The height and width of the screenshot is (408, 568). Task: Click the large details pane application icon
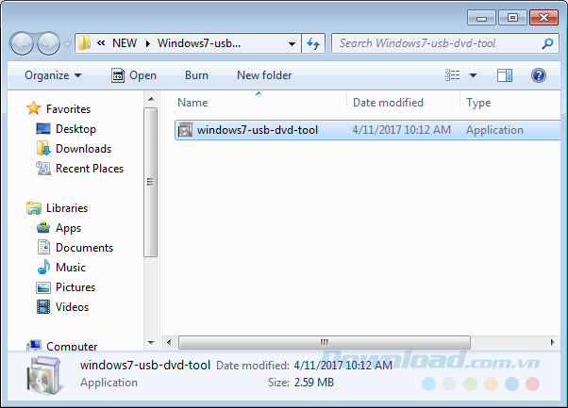[43, 375]
